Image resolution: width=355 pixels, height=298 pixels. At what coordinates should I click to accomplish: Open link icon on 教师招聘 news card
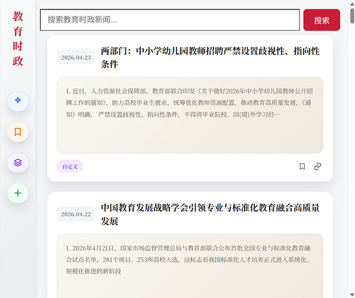317,166
